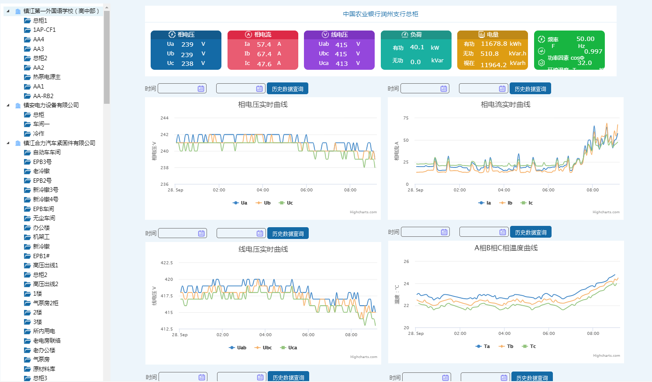Viewport: 652px width, 382px height.
Task: Click the phase current ammeter icon
Action: 248,34
